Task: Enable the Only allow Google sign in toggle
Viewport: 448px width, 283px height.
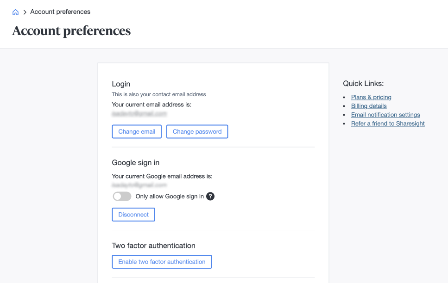Action: [122, 196]
